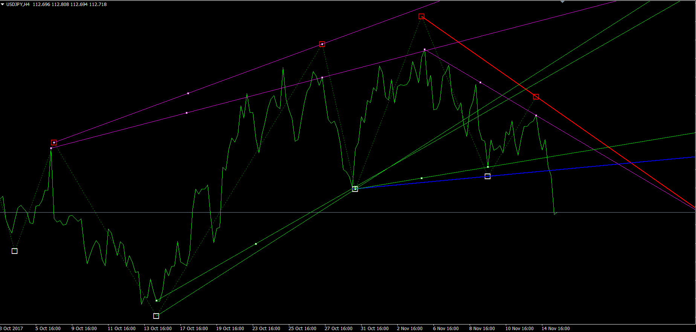Click the '3 Oct 2017' date label

[x=11, y=328]
